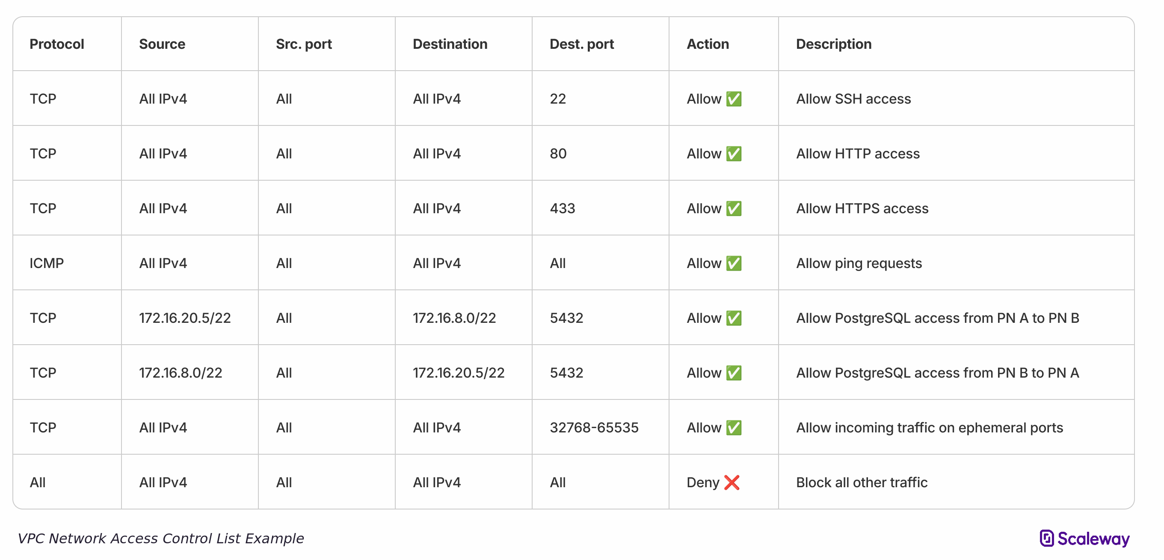
Task: Select the ICMP protocol cell
Action: coord(47,263)
